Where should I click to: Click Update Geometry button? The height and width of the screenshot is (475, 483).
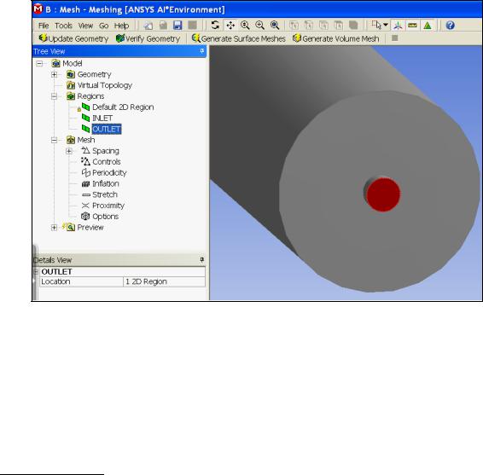pyautogui.click(x=73, y=38)
